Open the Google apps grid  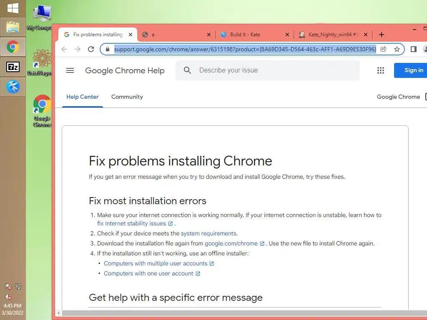381,70
